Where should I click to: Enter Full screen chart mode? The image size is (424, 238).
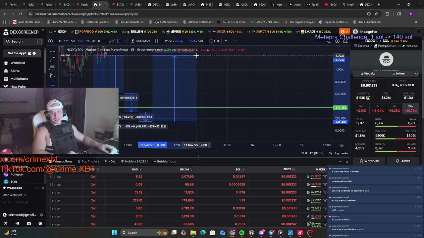(214, 41)
